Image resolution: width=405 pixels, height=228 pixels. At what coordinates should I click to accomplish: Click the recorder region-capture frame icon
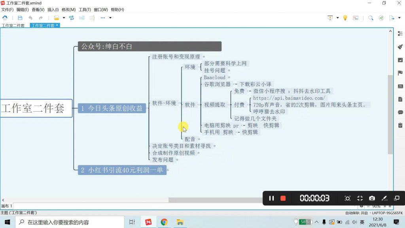coord(347,198)
